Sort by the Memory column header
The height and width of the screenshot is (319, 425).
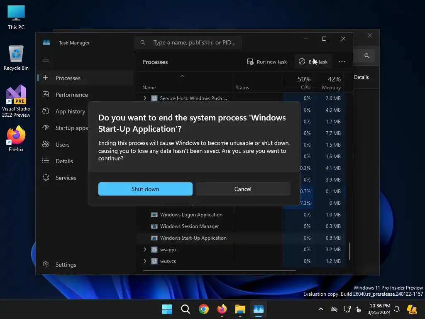(329, 83)
